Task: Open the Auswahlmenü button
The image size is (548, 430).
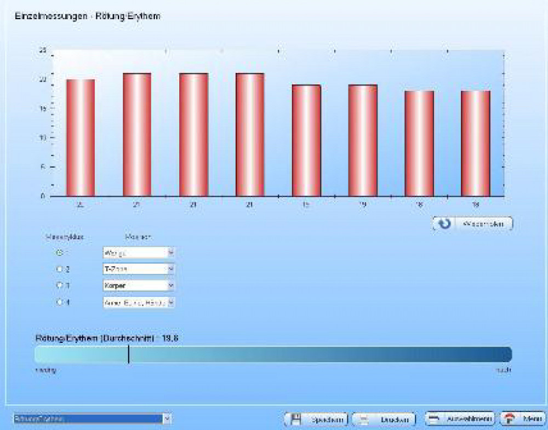Action: 460,419
